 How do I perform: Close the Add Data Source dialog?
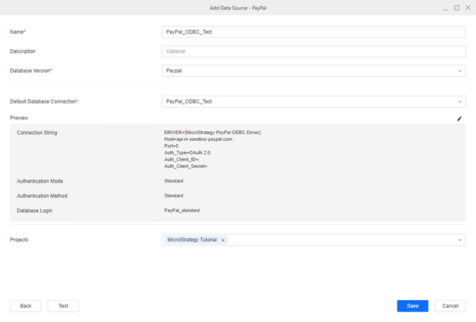[468, 7]
